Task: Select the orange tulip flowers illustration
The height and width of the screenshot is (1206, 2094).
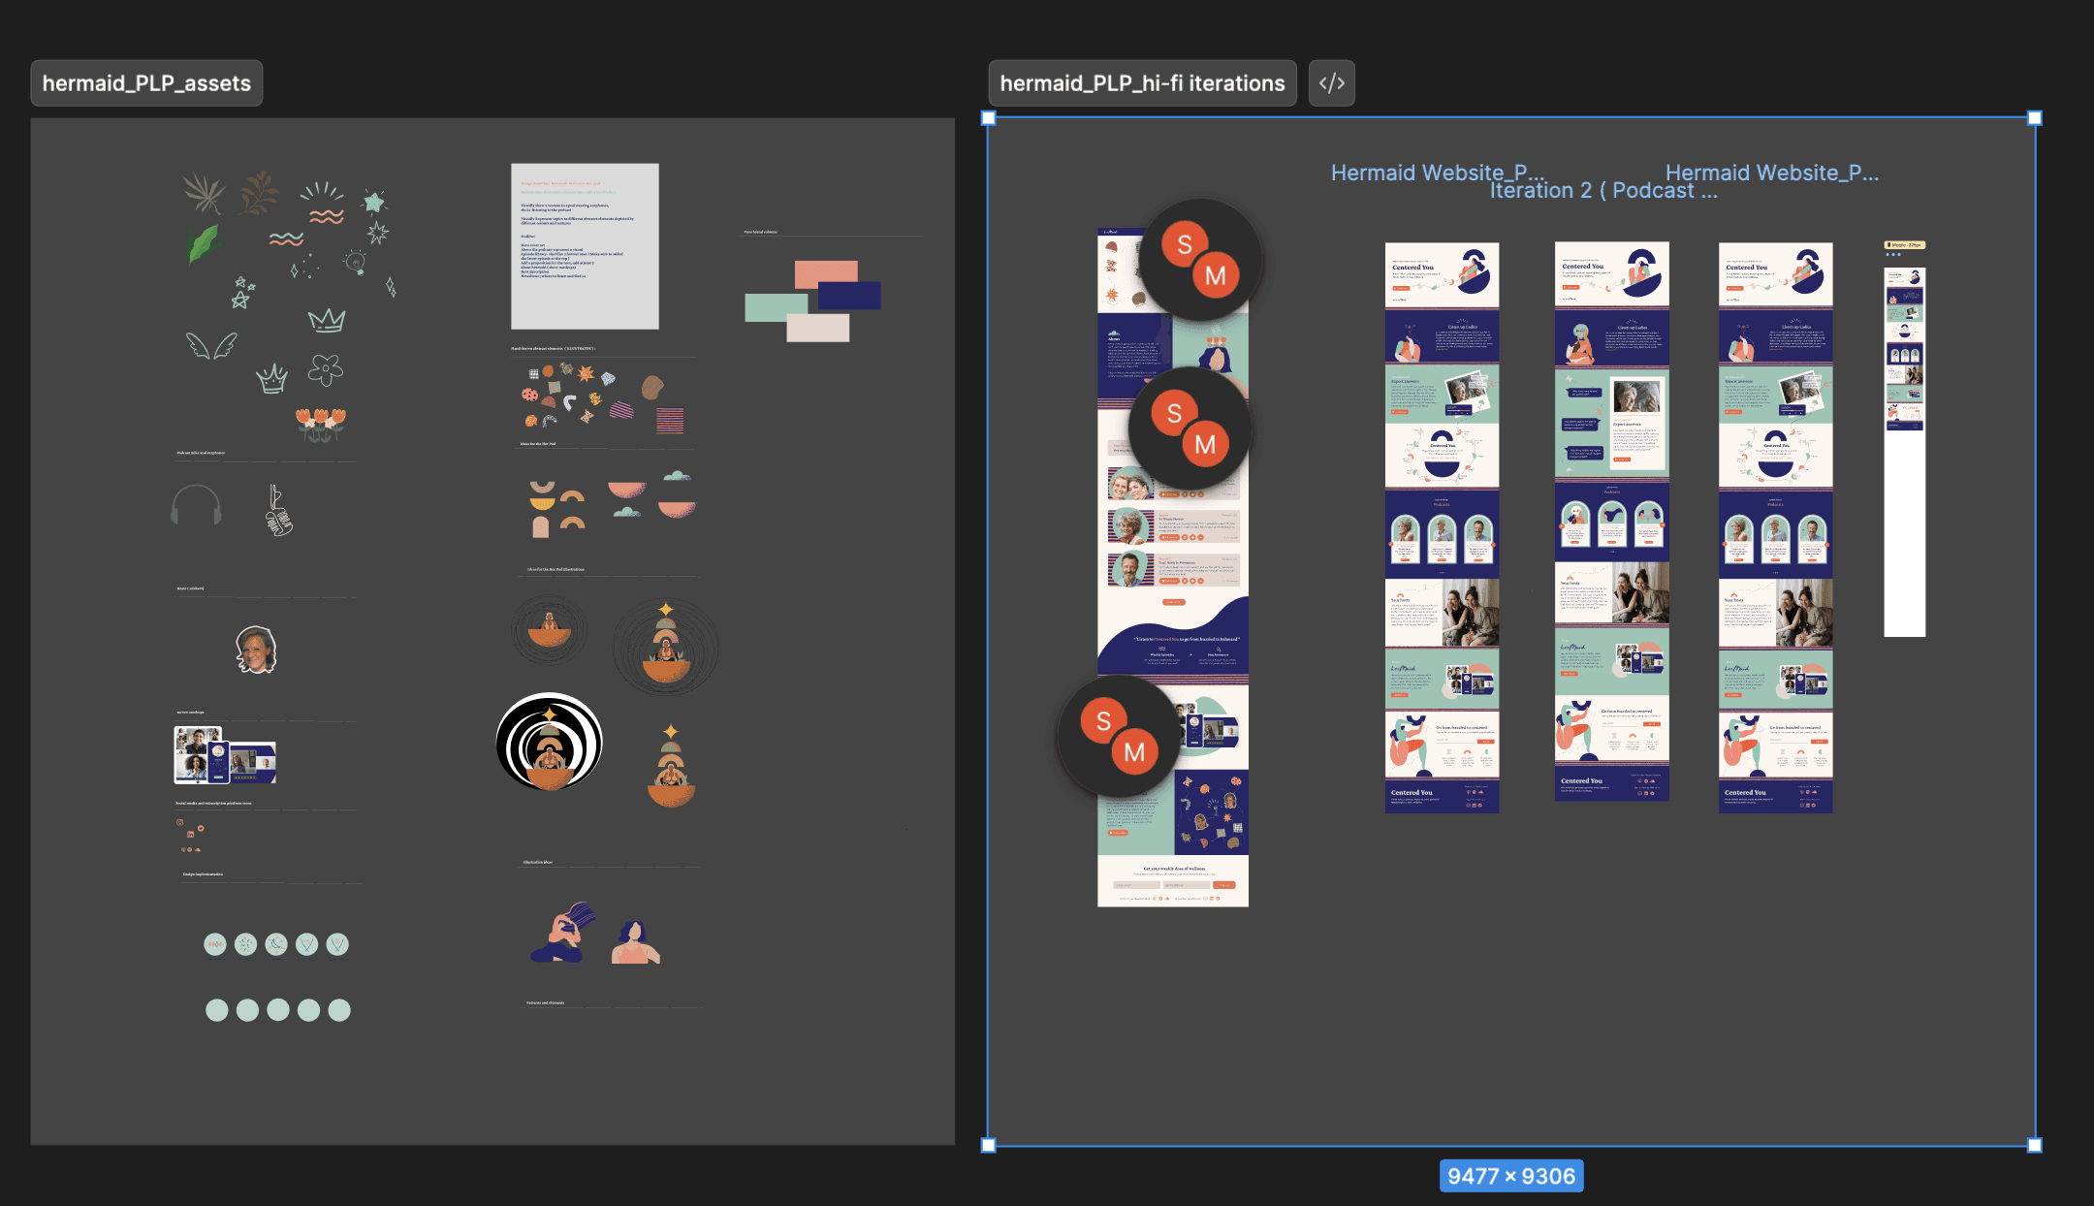Action: [320, 424]
